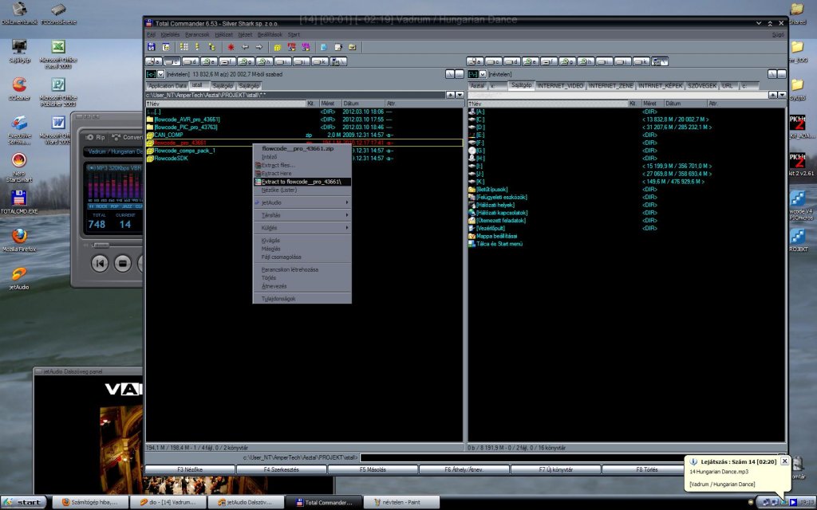Choose Nézőke (Lister) in context menu
This screenshot has width=817, height=510.
[302, 190]
